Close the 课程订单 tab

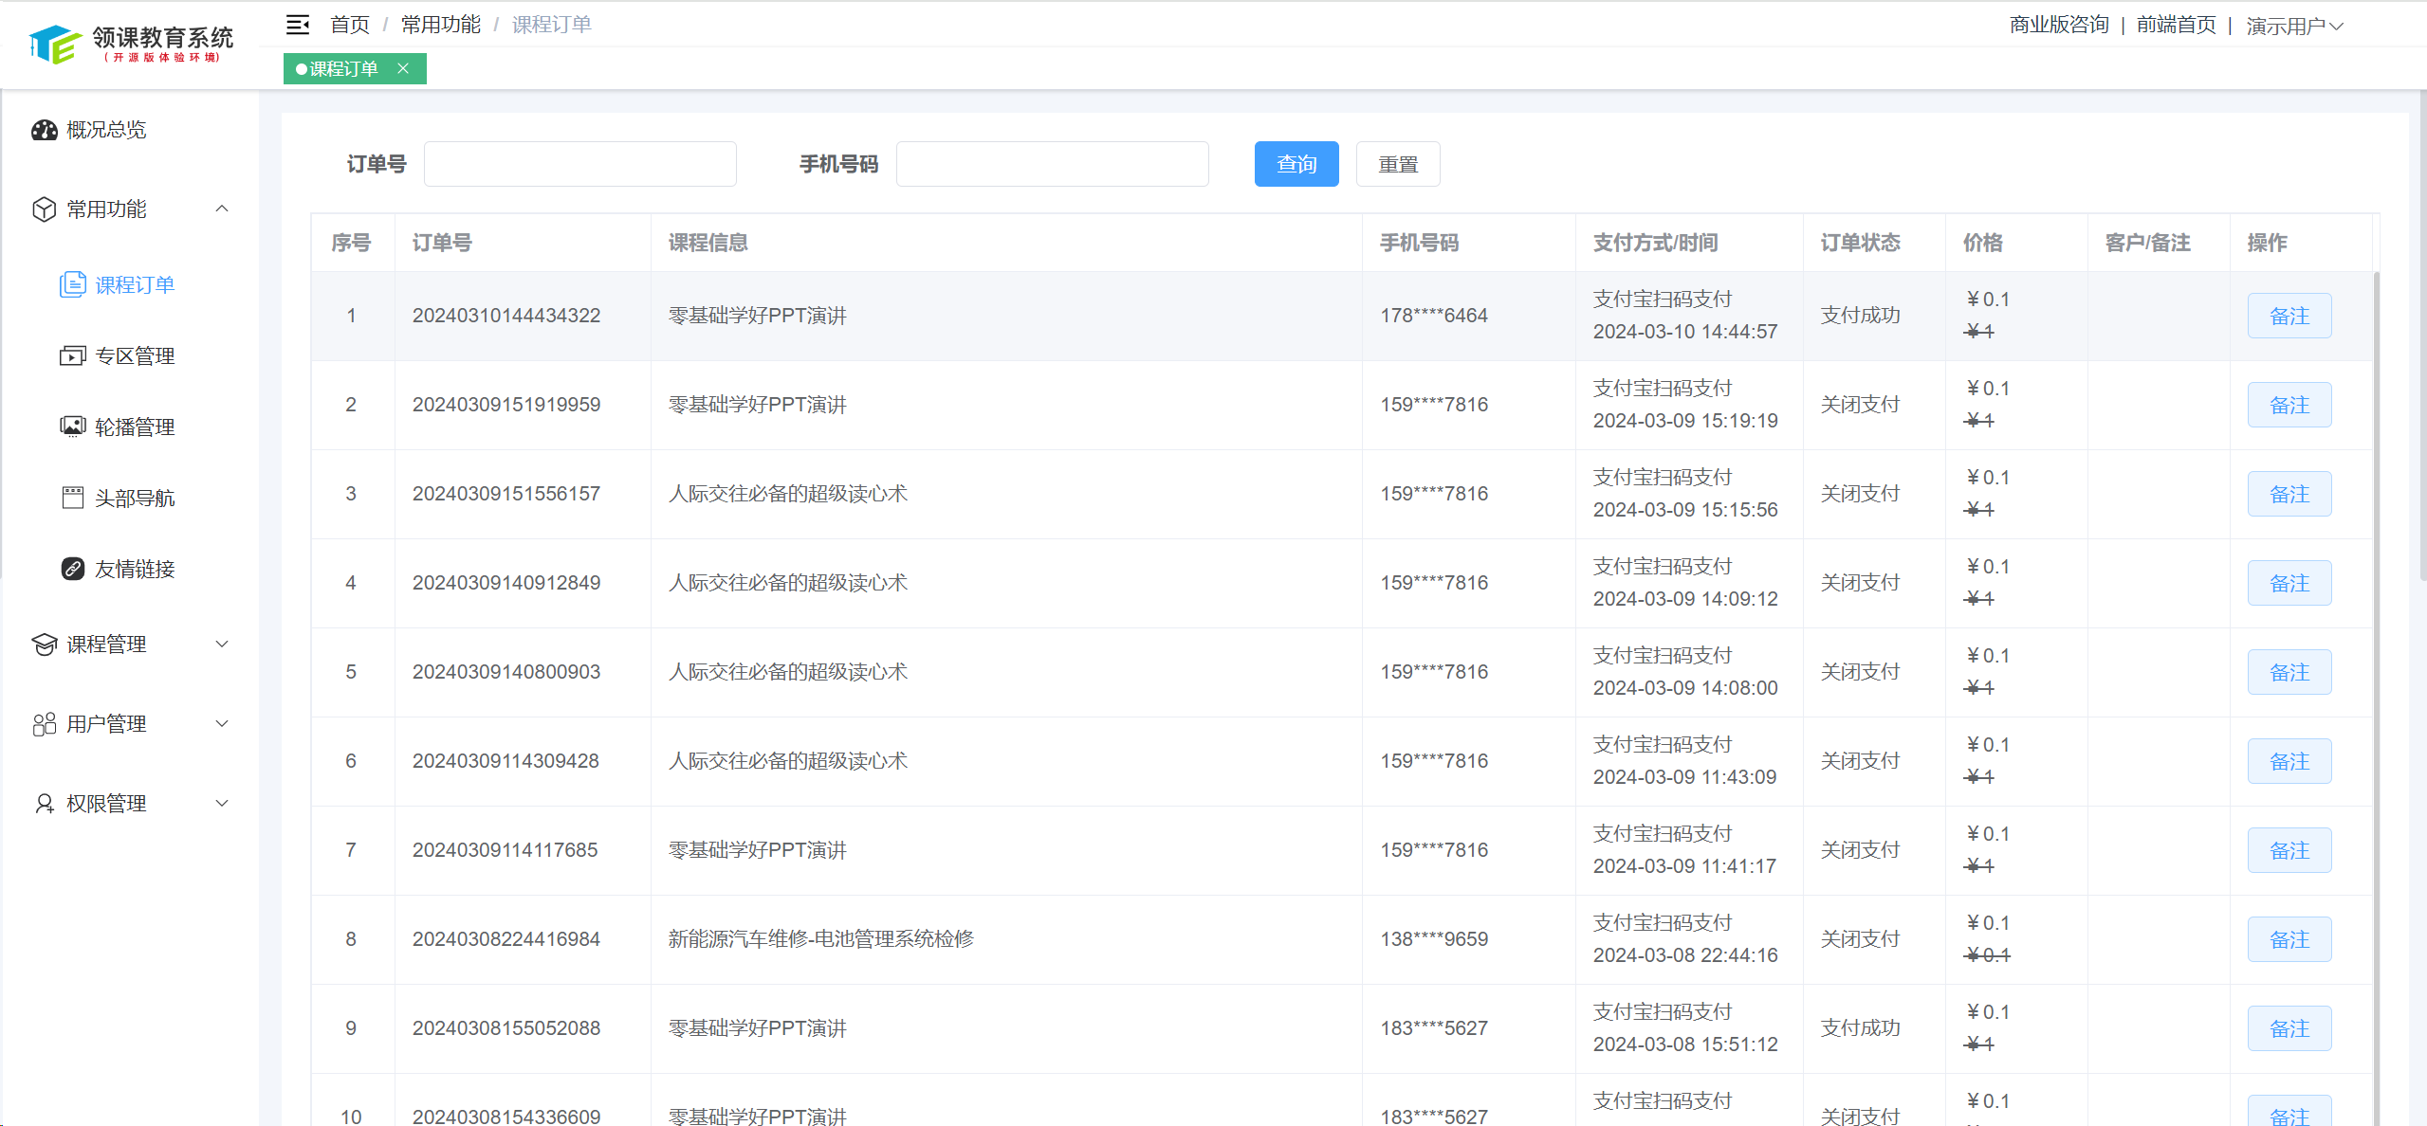coord(403,68)
